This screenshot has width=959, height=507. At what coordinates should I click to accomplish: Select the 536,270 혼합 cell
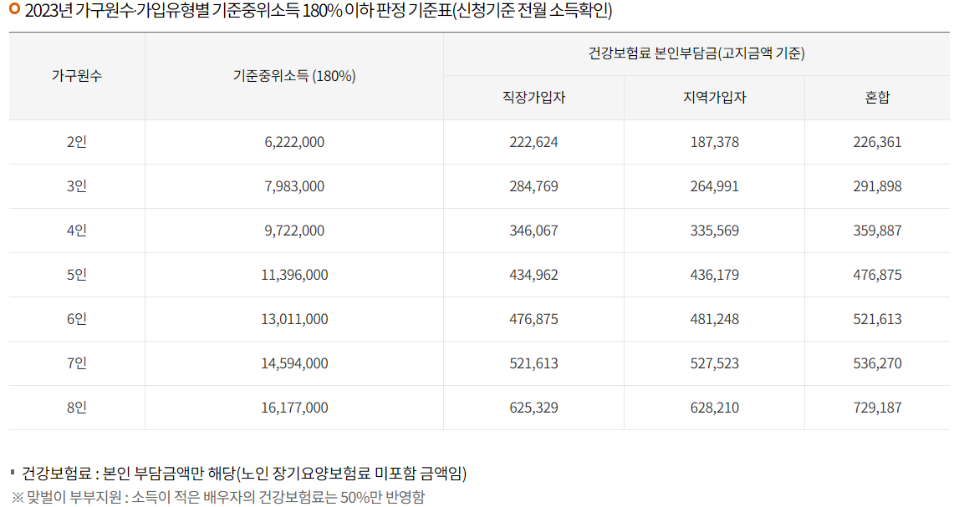tap(877, 363)
